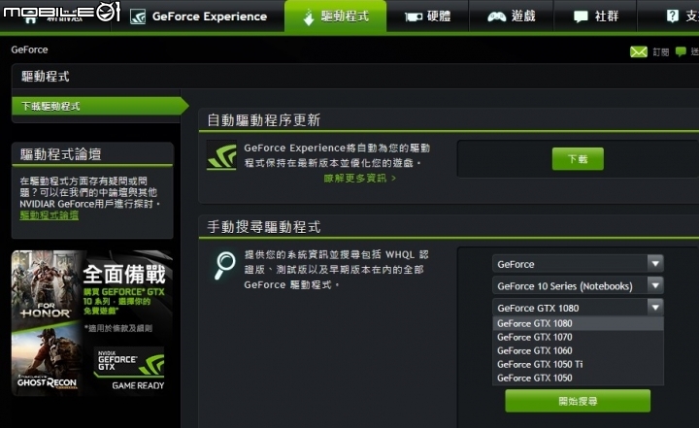The image size is (699, 428).
Task: Open the 瞭解更多資訊 learn more link
Action: click(359, 179)
